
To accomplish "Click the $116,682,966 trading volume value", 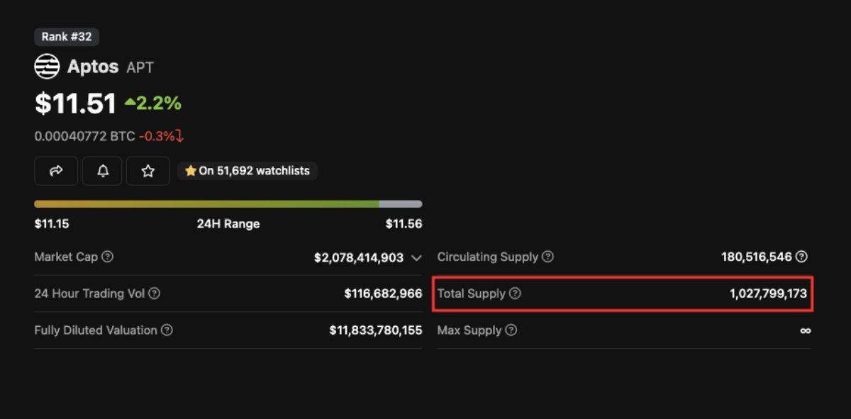I will (383, 294).
